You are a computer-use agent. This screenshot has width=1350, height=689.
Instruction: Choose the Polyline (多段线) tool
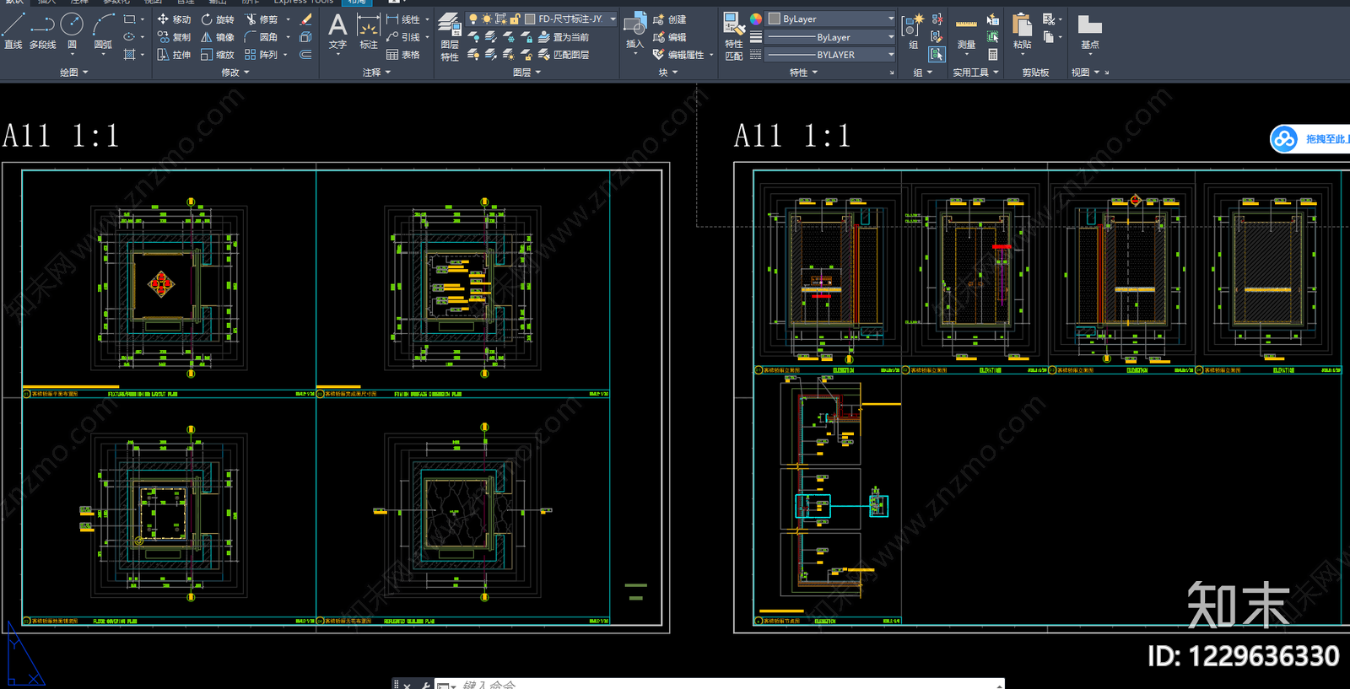click(43, 31)
